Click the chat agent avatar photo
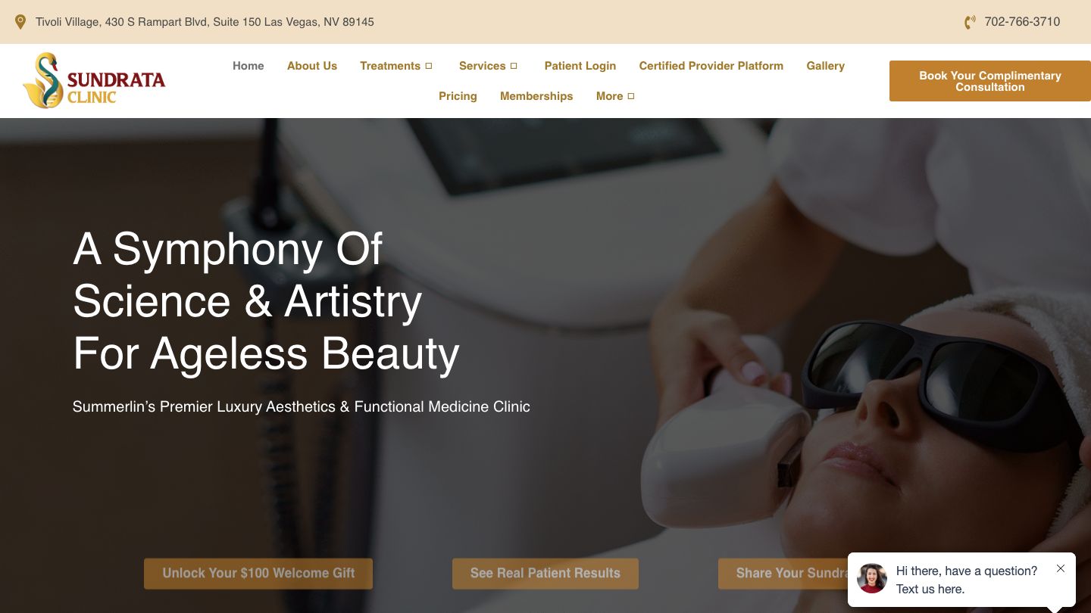The width and height of the screenshot is (1091, 613). click(x=872, y=578)
